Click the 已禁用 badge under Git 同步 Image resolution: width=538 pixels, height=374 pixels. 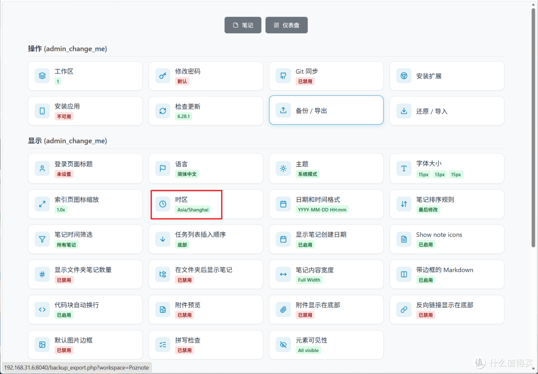pos(305,81)
